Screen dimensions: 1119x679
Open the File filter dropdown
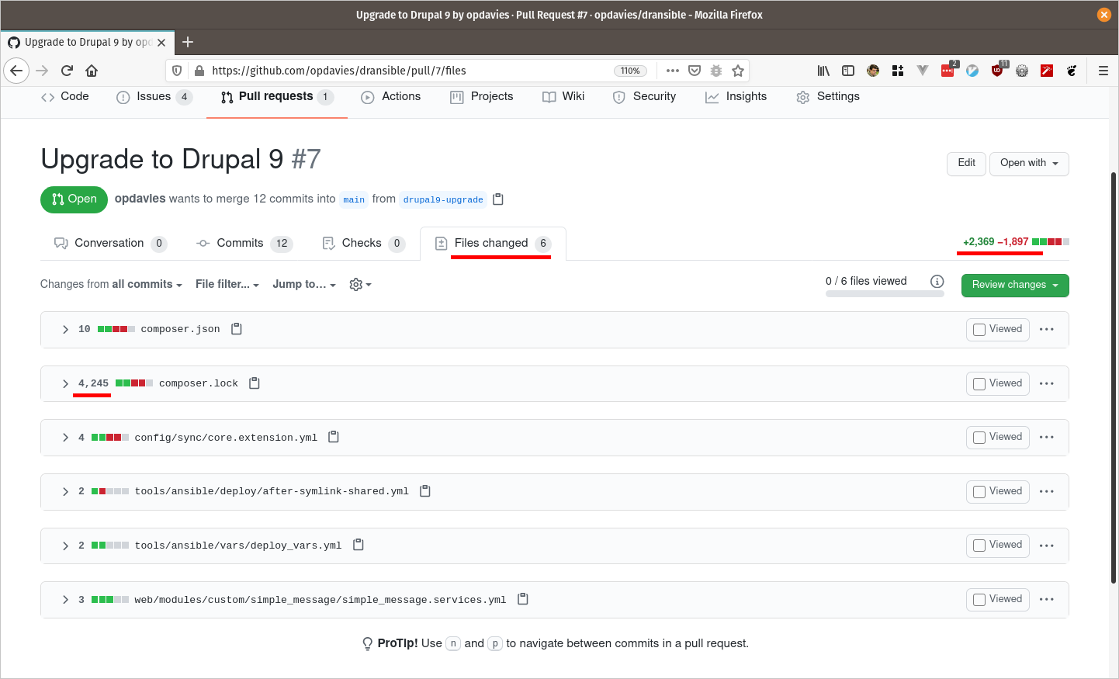[x=227, y=285]
